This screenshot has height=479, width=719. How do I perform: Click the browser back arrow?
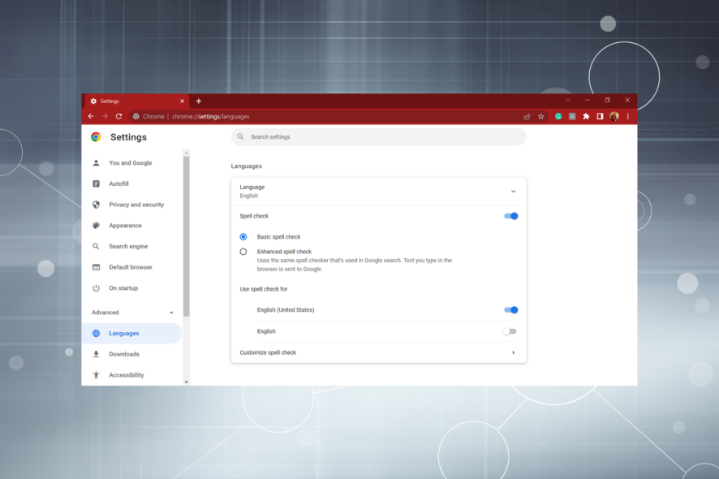tap(91, 116)
